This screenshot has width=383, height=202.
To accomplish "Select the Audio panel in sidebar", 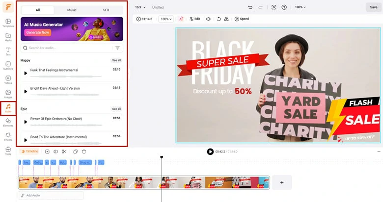I will pyautogui.click(x=8, y=108).
